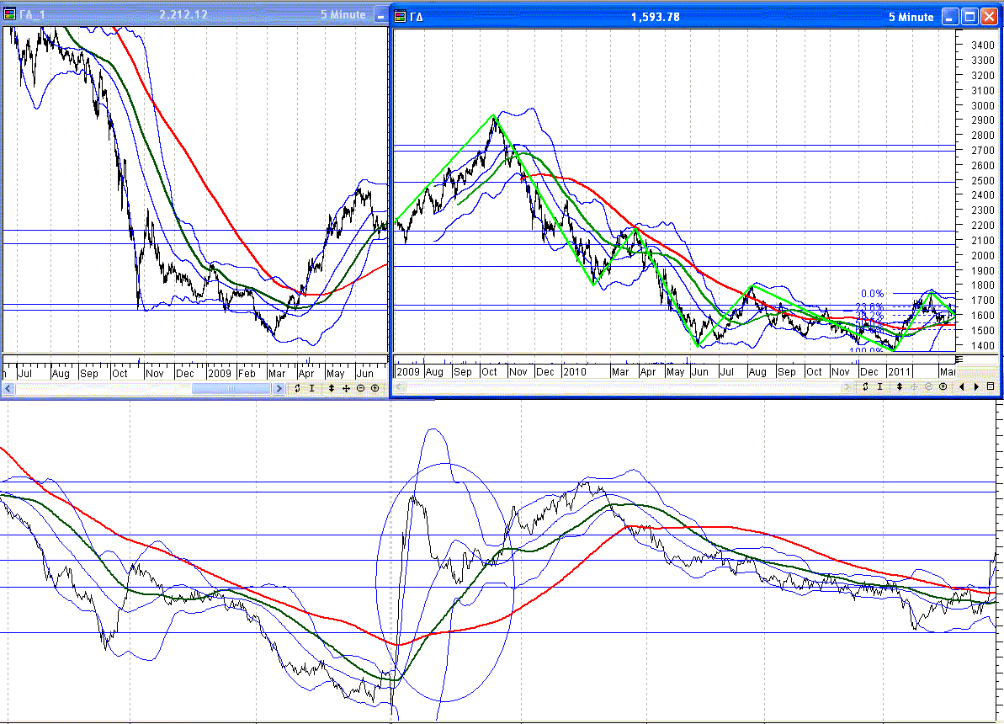The height and width of the screenshot is (724, 1004).
Task: Open the window list icon in the right chart toolbar
Action: [991, 386]
